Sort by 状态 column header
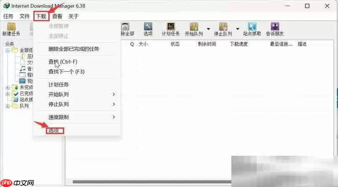The width and height of the screenshot is (338, 187). (x=175, y=44)
